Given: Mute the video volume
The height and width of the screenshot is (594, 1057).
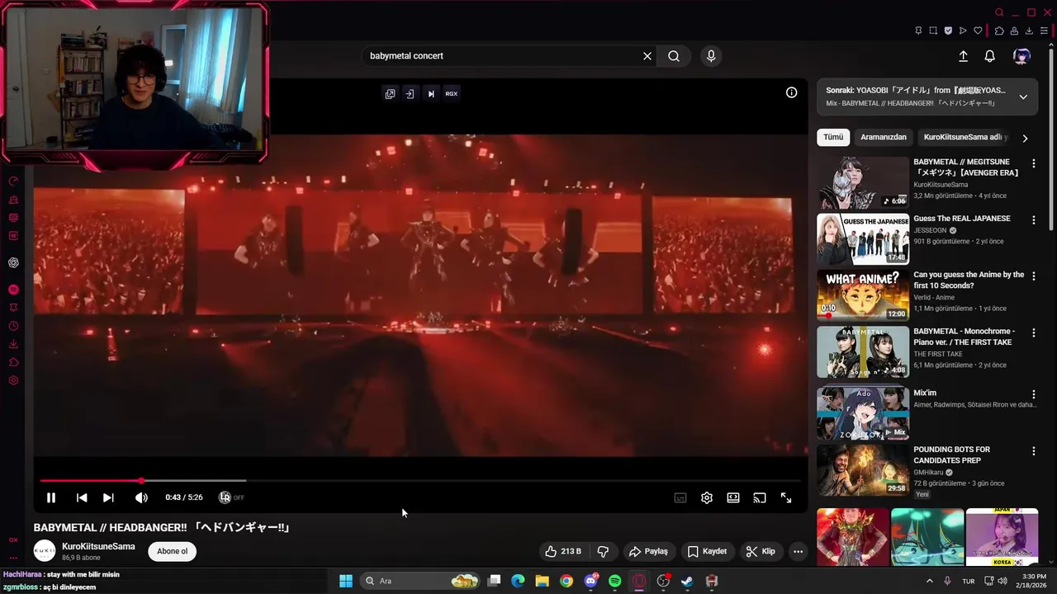Looking at the screenshot, I should (x=141, y=497).
